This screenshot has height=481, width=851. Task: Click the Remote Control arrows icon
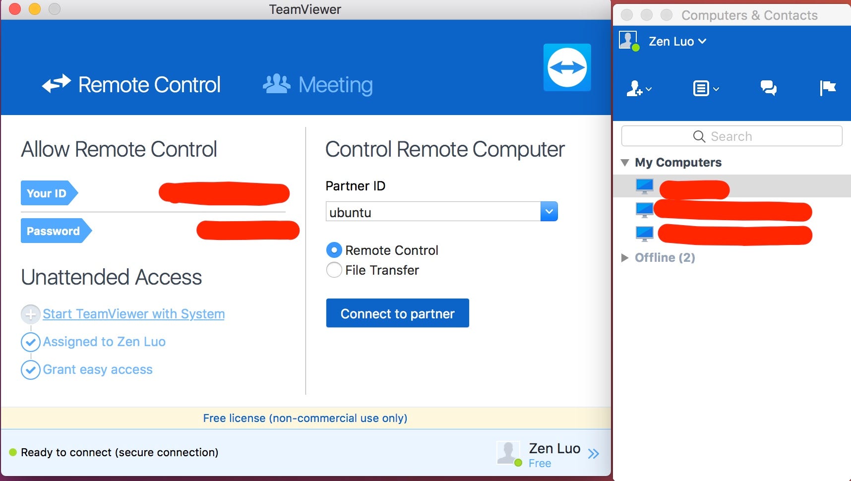57,84
